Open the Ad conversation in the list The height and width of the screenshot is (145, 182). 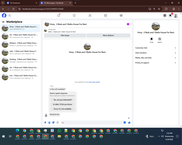coord(20,36)
